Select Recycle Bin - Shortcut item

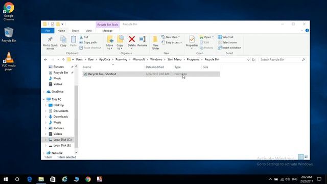[x=151, y=74]
